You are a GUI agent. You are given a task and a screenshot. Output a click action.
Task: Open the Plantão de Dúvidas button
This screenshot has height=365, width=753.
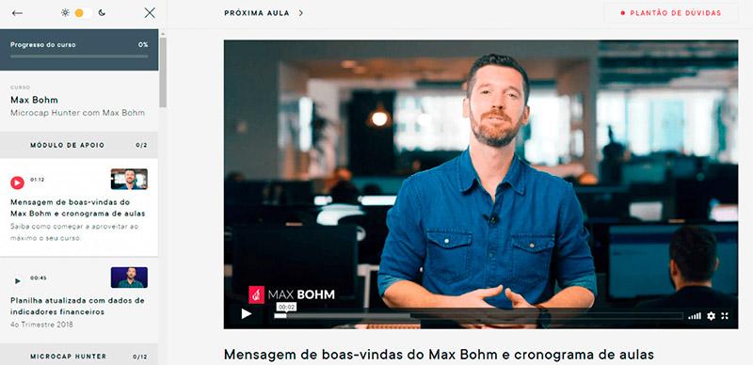click(x=671, y=13)
